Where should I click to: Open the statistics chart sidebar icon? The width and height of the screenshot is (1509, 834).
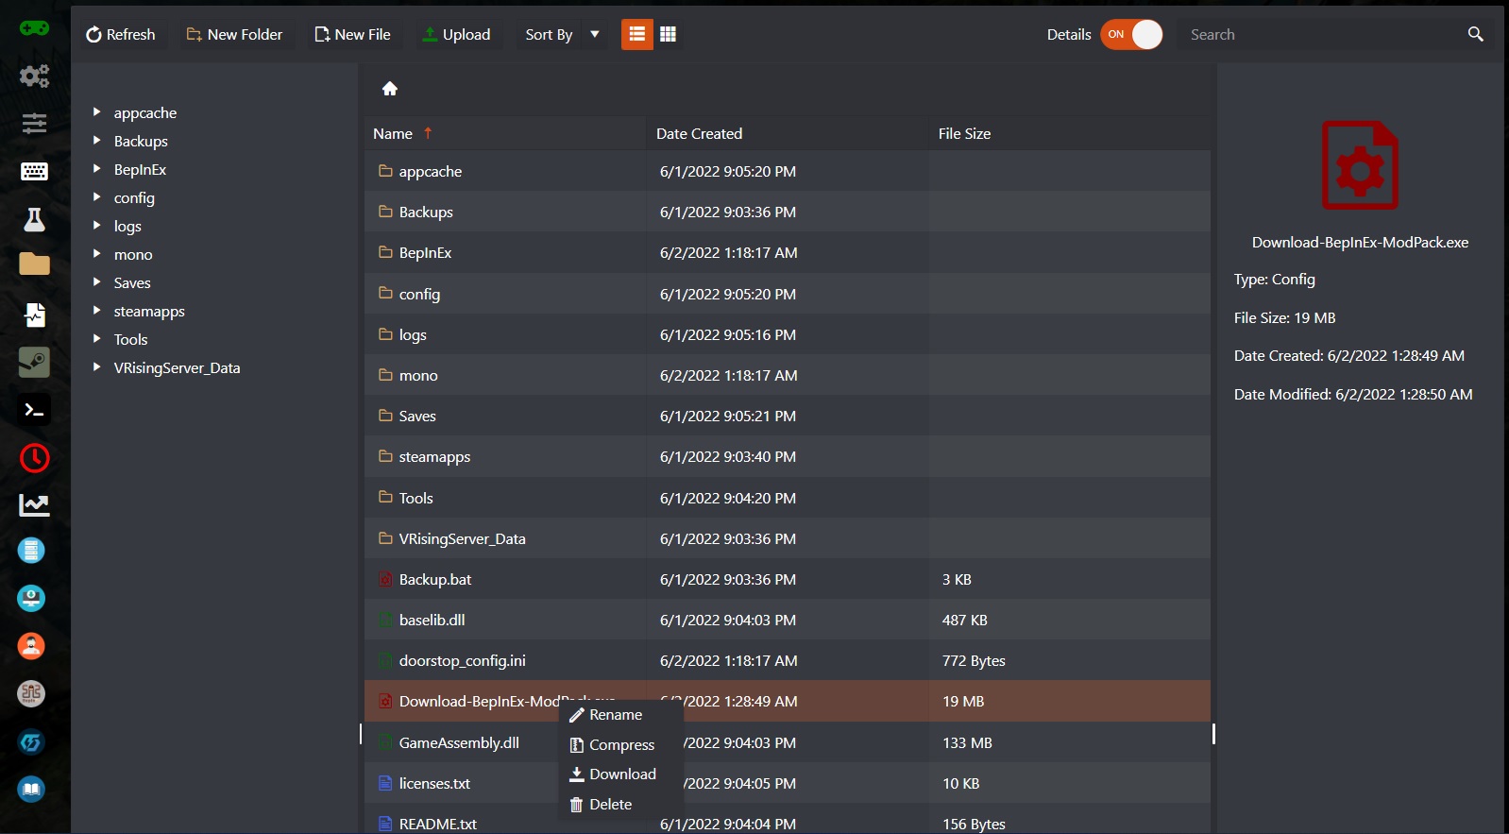34,505
